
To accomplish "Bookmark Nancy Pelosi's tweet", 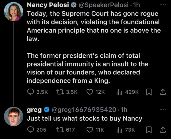I will click(x=149, y=92).
